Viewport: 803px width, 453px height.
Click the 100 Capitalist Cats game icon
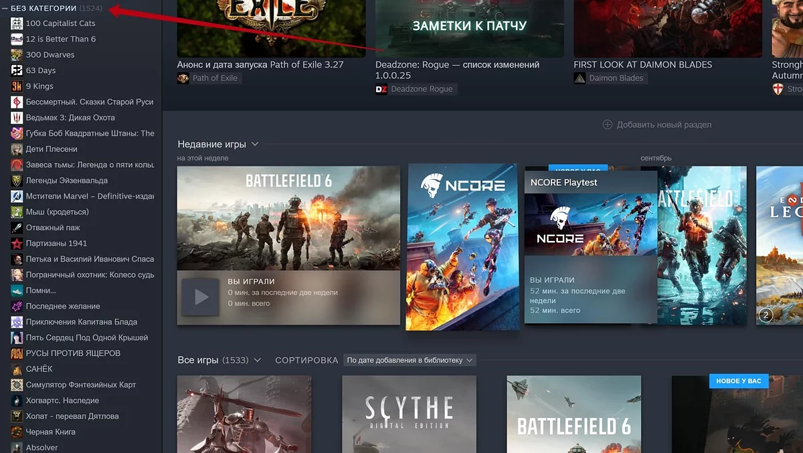click(17, 23)
